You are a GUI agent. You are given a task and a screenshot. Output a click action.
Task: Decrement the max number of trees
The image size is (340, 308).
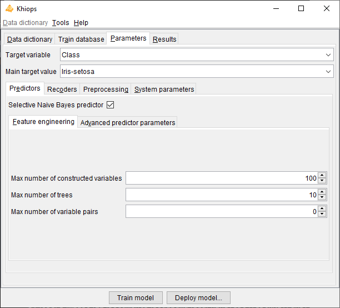point(322,198)
